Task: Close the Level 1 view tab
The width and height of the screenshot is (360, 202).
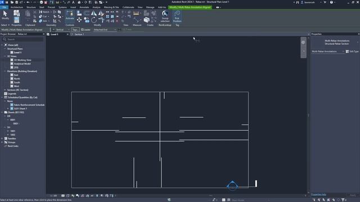Action: point(67,34)
